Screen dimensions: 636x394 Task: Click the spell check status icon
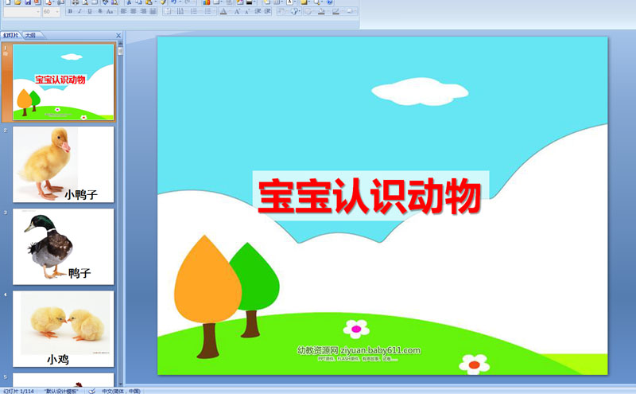(x=92, y=391)
